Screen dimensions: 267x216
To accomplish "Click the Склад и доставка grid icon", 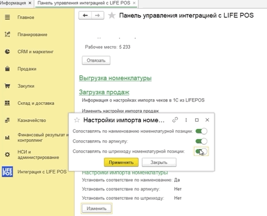I will [7, 103].
